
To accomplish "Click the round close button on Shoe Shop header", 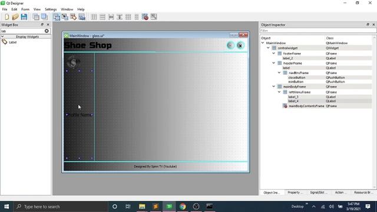I will [240, 45].
